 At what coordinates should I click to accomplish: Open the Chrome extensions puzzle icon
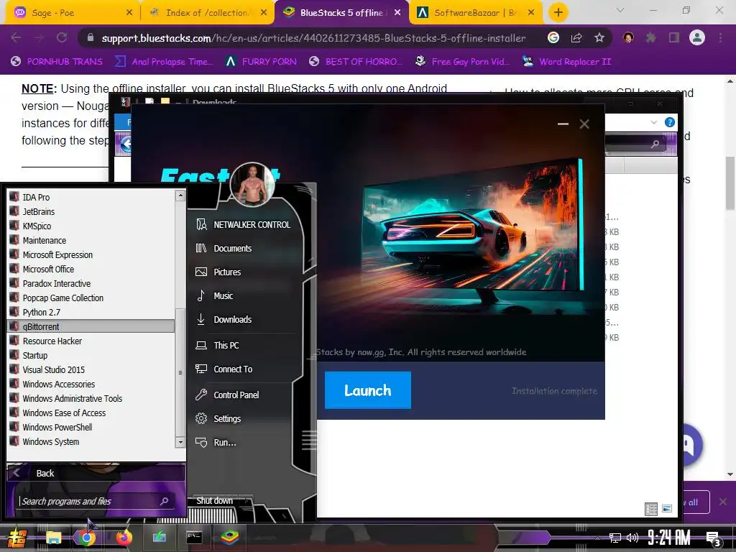[x=651, y=38]
